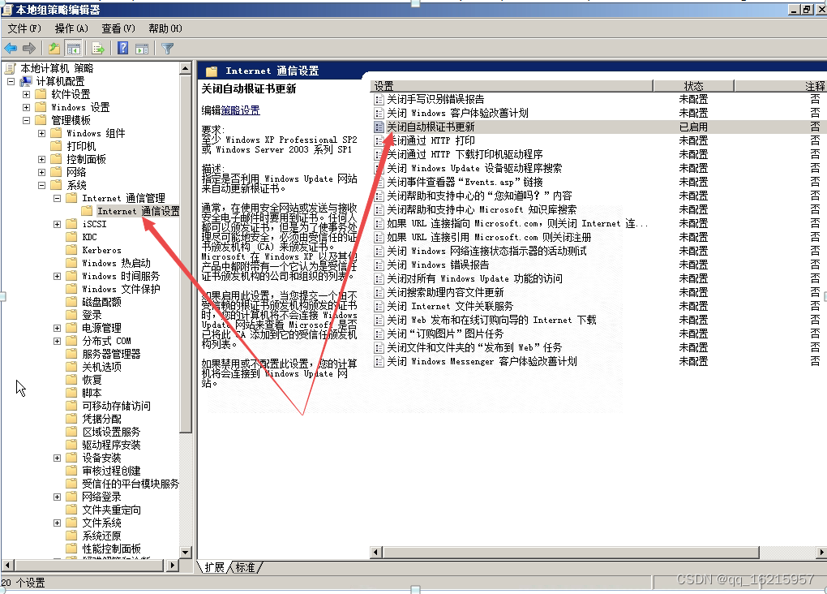Screen dimensions: 827x594
Task: Click the 软件设置 folder icon
Action: [41, 94]
